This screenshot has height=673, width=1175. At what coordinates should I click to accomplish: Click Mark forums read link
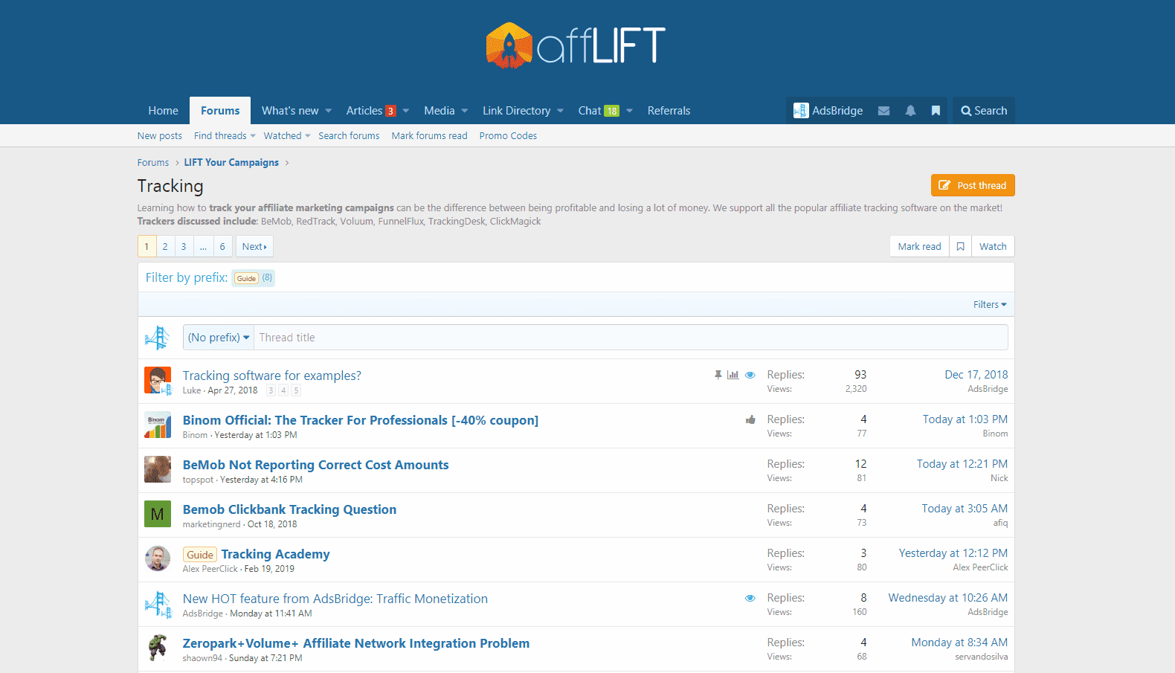tap(430, 136)
